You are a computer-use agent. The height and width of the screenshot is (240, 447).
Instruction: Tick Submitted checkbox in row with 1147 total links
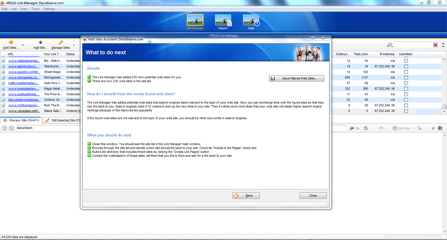pyautogui.click(x=406, y=77)
